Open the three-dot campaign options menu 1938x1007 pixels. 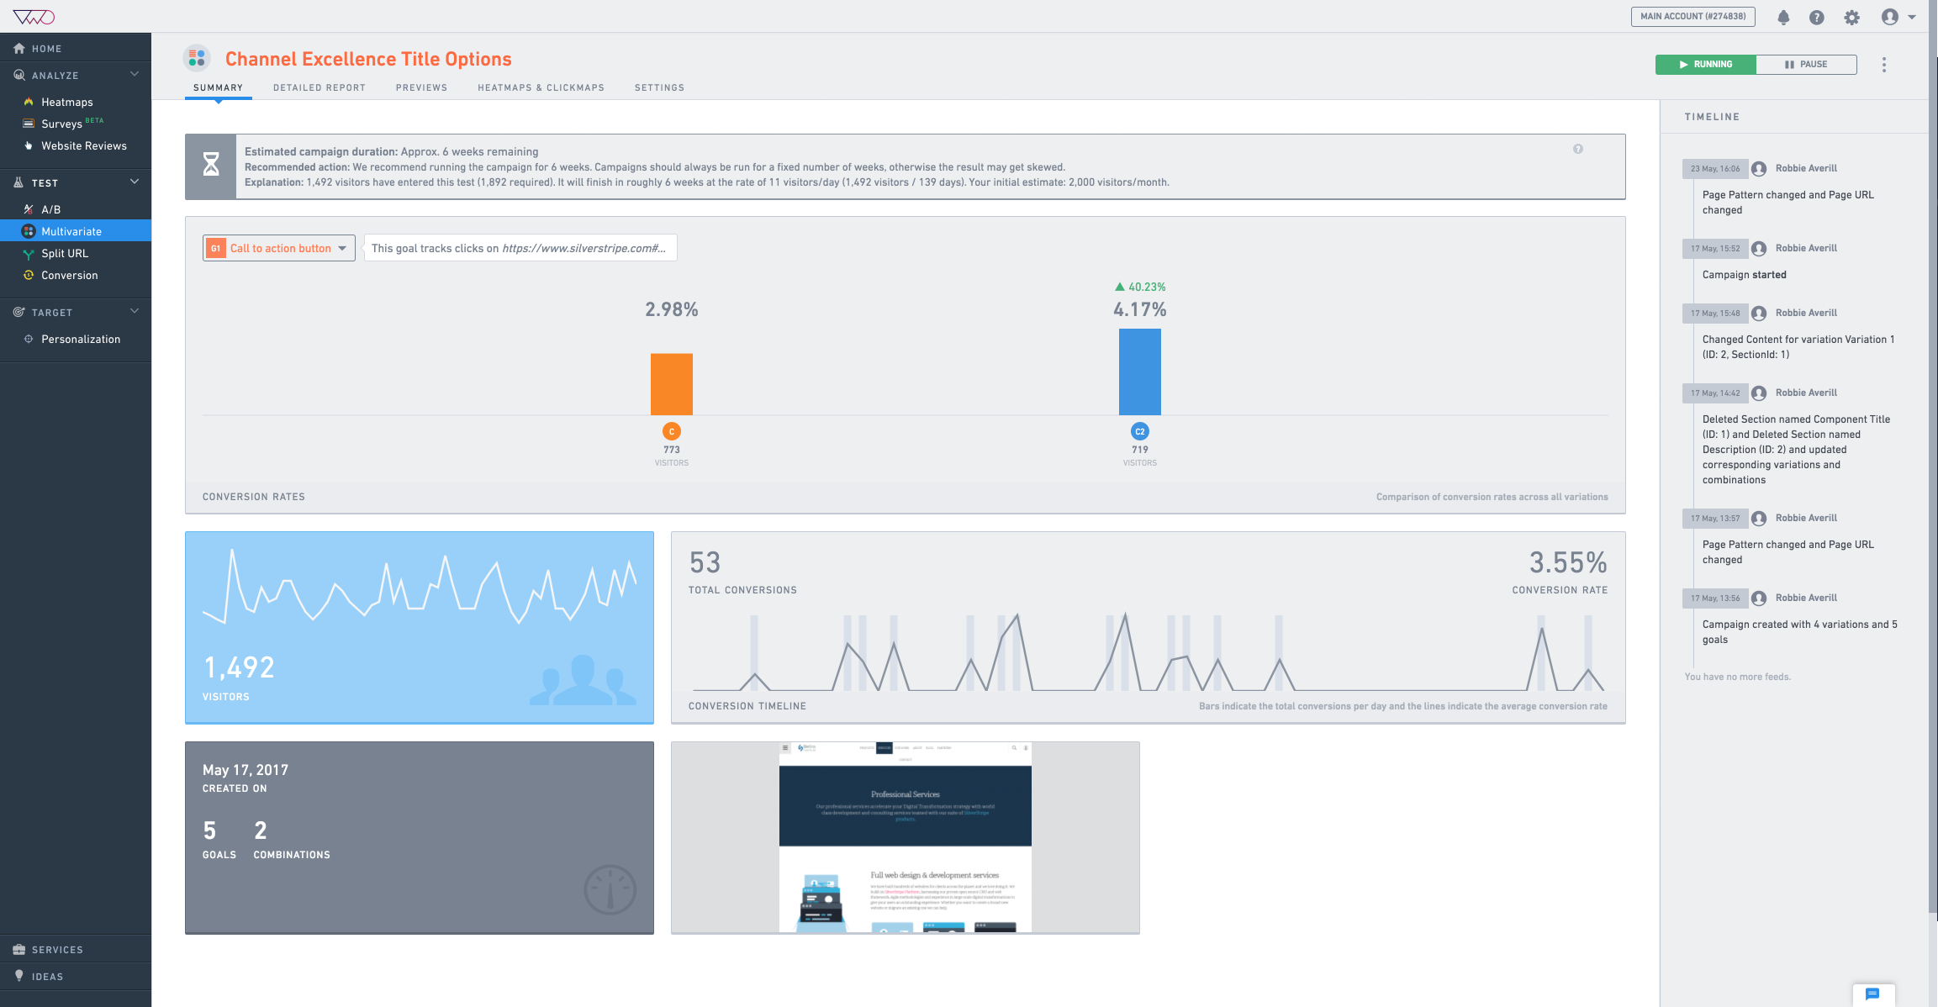coord(1883,64)
